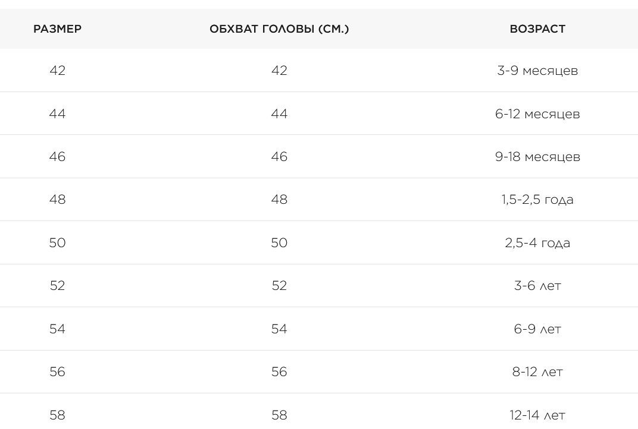
Task: Select size 54 in the РАЗМЕР column
Action: pos(57,329)
